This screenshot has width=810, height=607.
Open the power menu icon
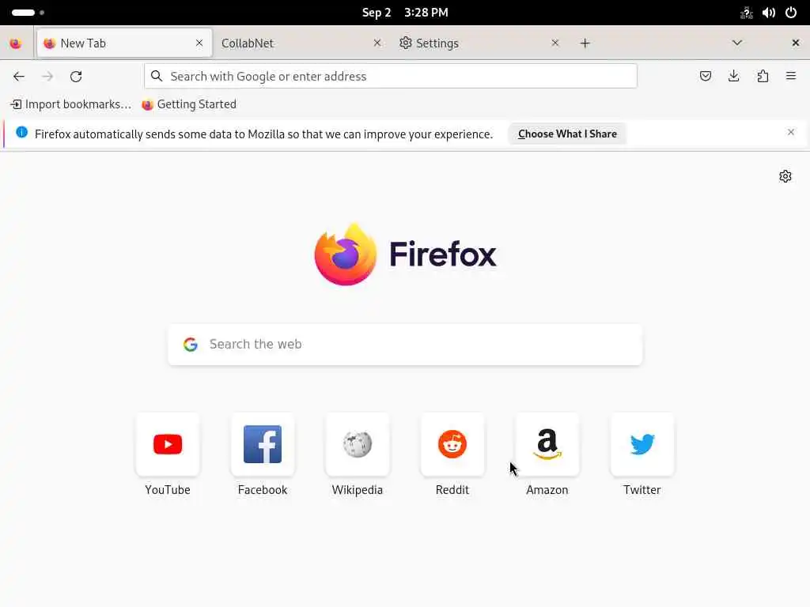[x=791, y=13]
